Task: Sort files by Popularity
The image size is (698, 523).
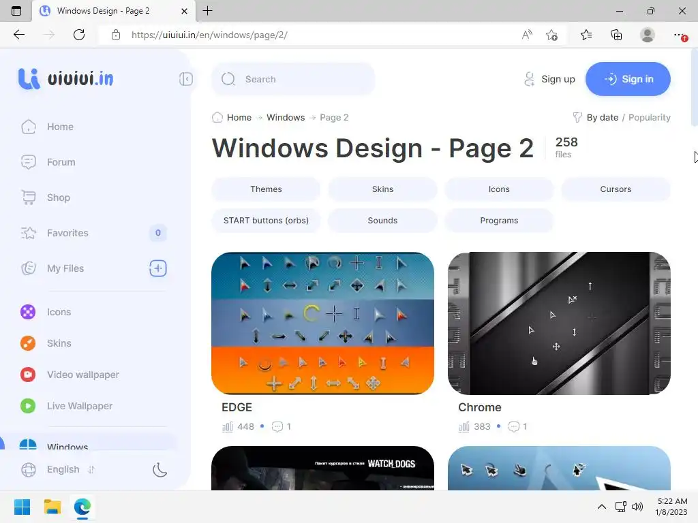Action: pyautogui.click(x=650, y=118)
